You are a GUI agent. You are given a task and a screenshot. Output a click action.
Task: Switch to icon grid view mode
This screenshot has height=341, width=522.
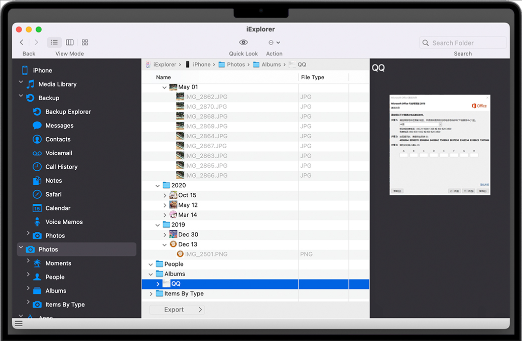coord(85,43)
